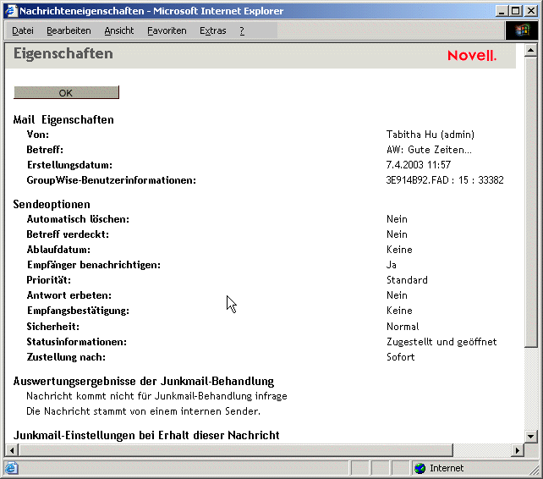Click the Zustellung nach: label

coord(66,357)
